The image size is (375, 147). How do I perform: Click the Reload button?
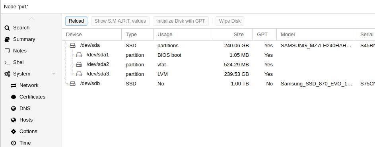pyautogui.click(x=76, y=21)
